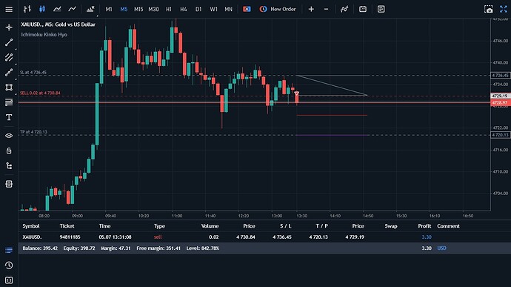This screenshot has height=287, width=511.
Task: Select the M30 timeframe
Action: (x=153, y=9)
